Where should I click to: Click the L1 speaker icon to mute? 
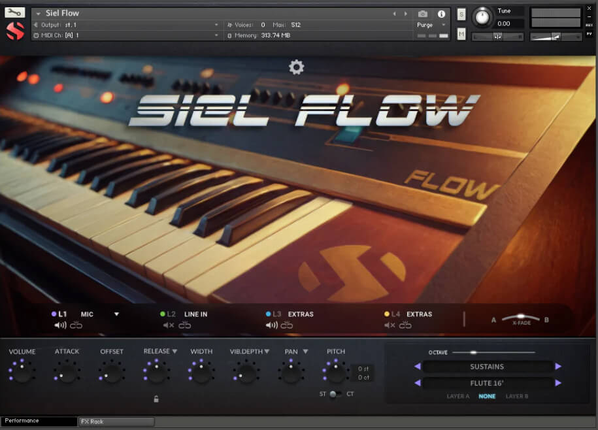coord(60,325)
